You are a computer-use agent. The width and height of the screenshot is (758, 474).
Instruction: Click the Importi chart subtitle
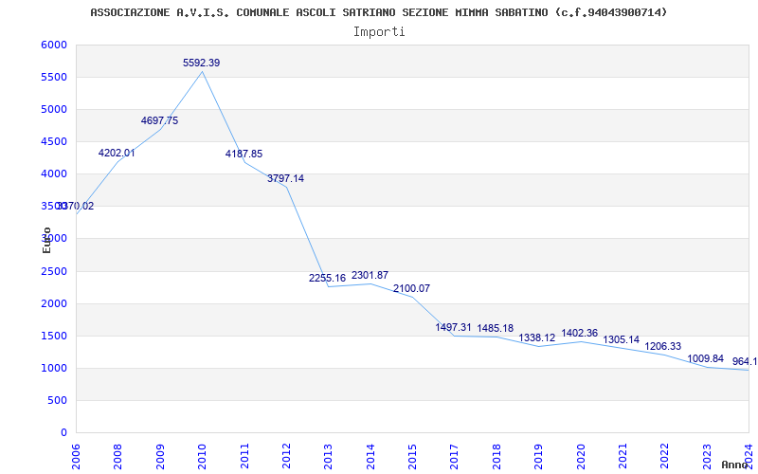[379, 32]
